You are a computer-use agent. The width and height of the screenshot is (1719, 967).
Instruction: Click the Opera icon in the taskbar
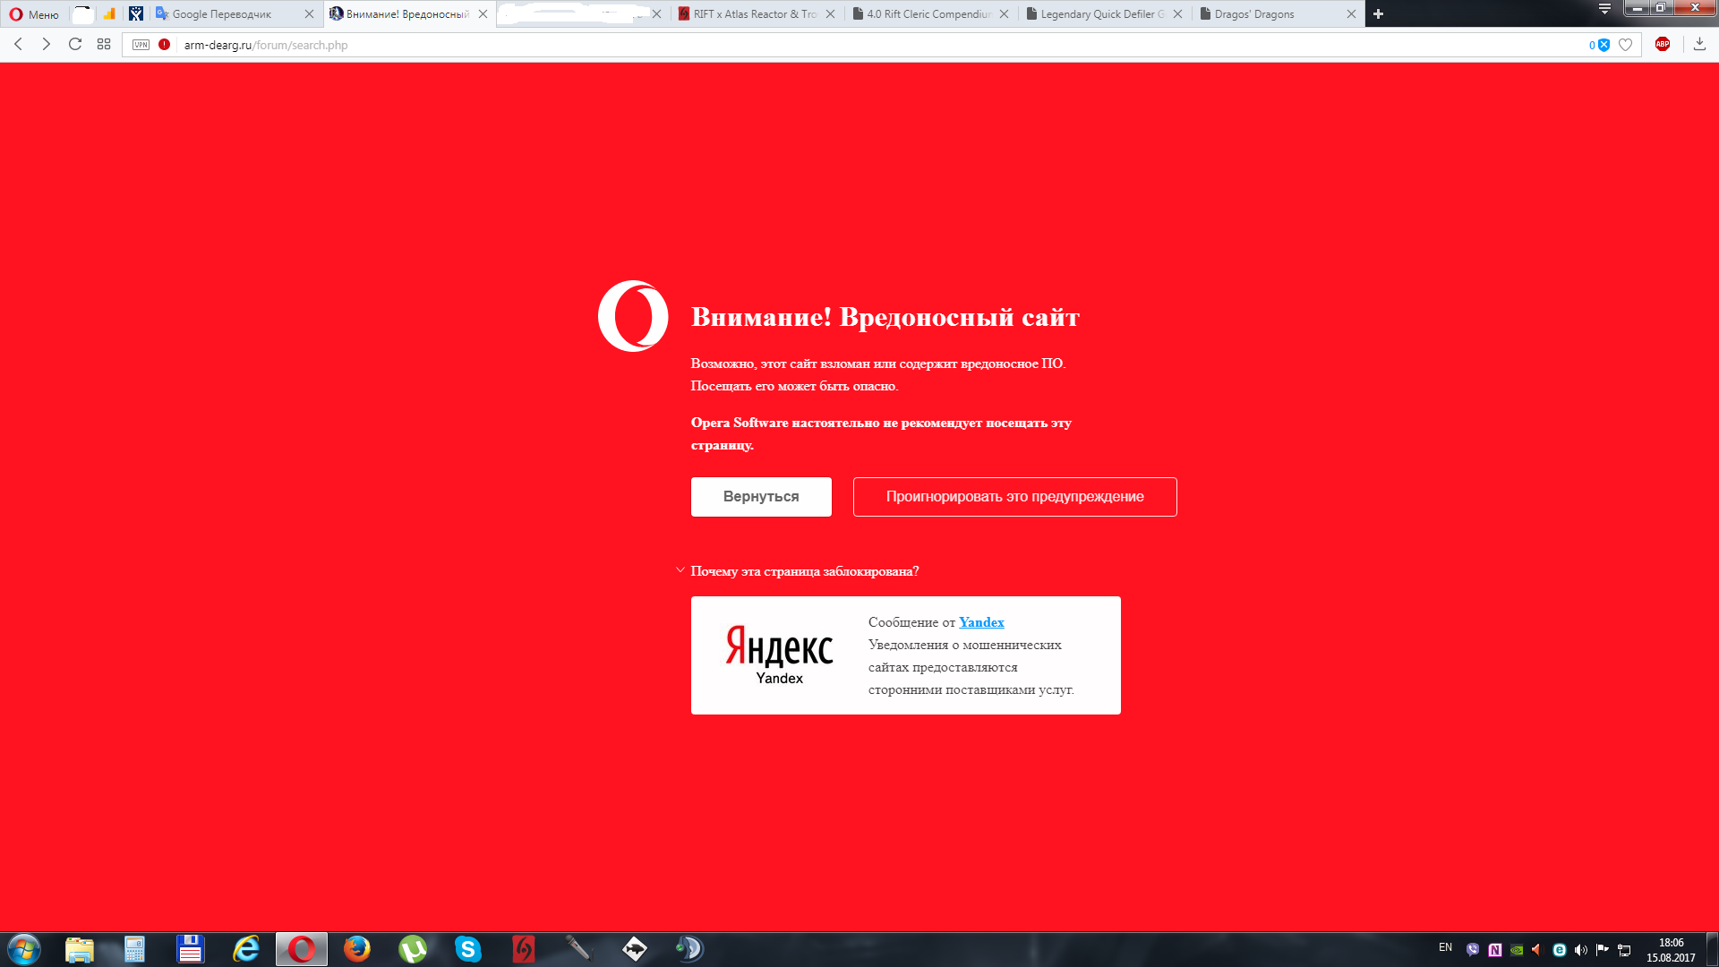click(x=302, y=949)
